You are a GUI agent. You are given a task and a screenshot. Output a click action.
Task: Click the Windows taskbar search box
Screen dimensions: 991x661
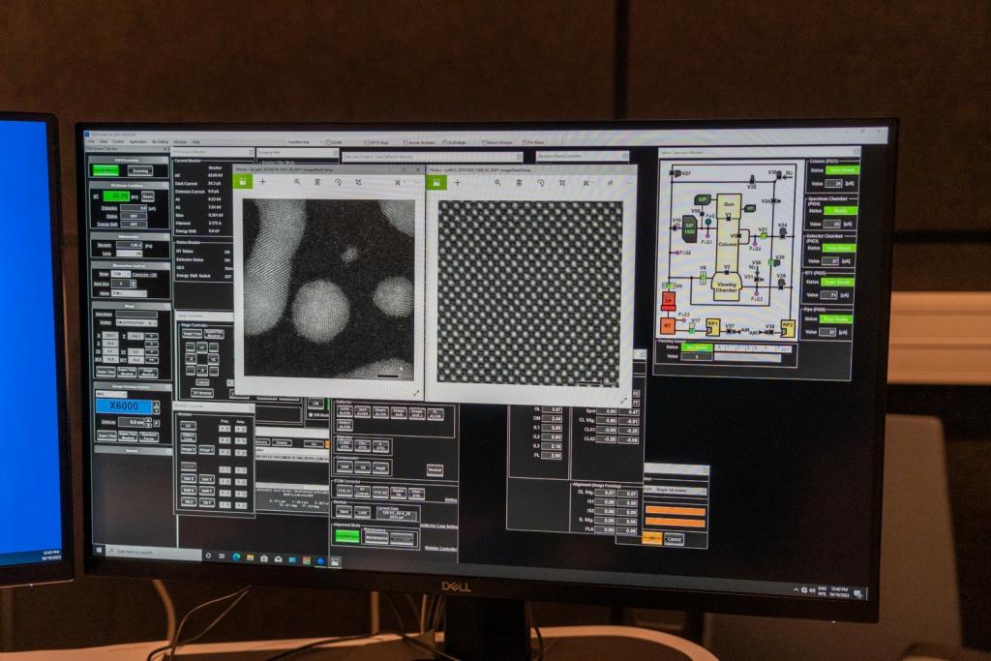(x=153, y=553)
